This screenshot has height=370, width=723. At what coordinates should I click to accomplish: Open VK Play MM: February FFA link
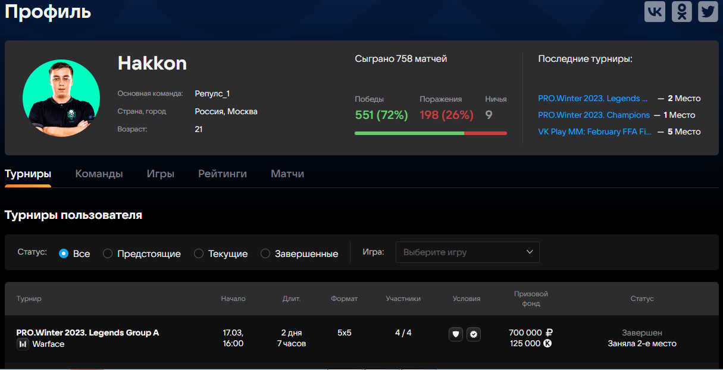click(595, 131)
